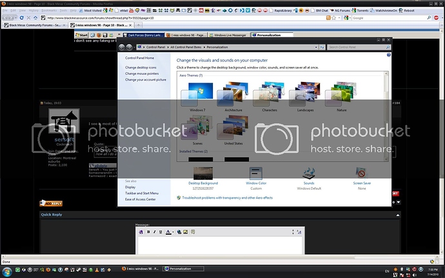445x278 pixels.
Task: Click the font color A icon
Action: coord(168,232)
